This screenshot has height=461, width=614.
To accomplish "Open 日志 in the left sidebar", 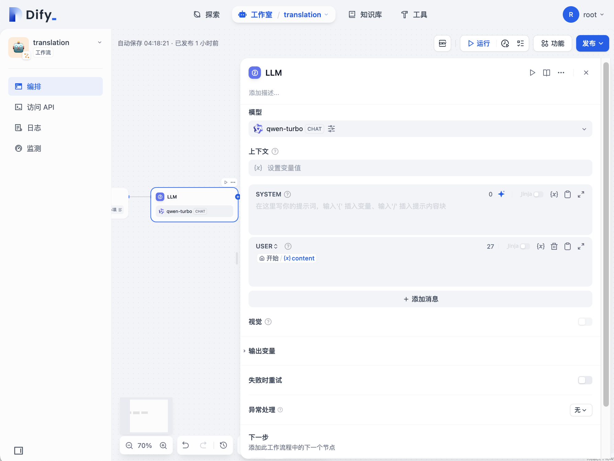I will [34, 128].
